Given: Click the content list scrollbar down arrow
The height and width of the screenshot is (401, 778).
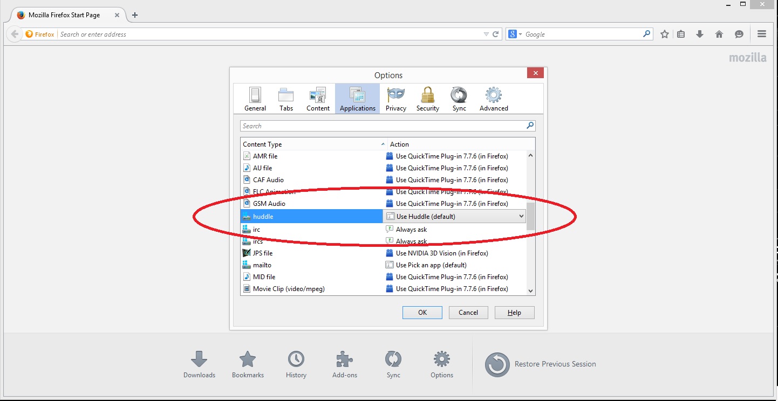Looking at the screenshot, I should pos(530,291).
